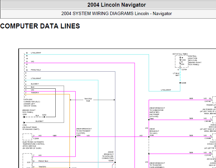Click the S204 splice label

coord(78,135)
